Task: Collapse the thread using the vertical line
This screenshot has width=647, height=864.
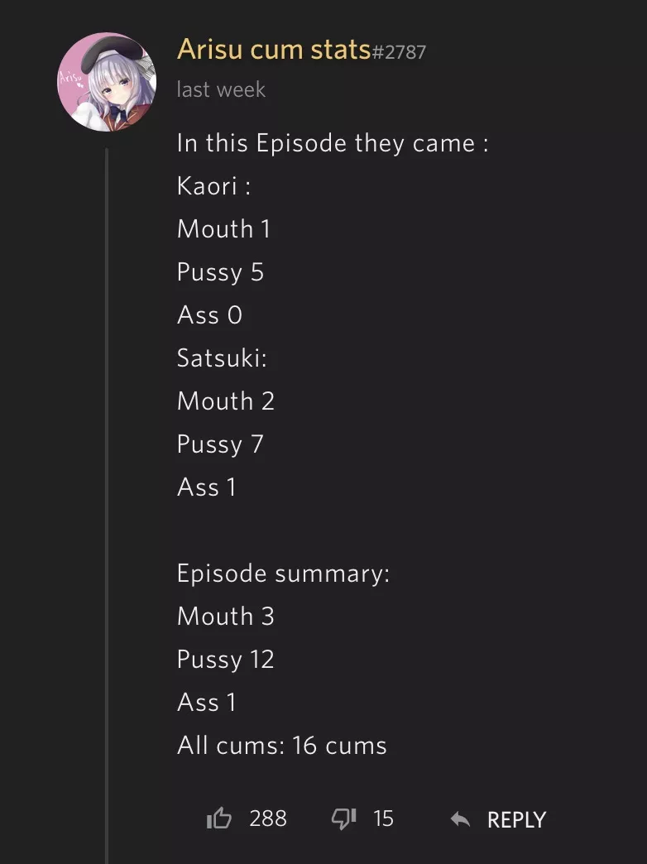Action: coord(107,497)
